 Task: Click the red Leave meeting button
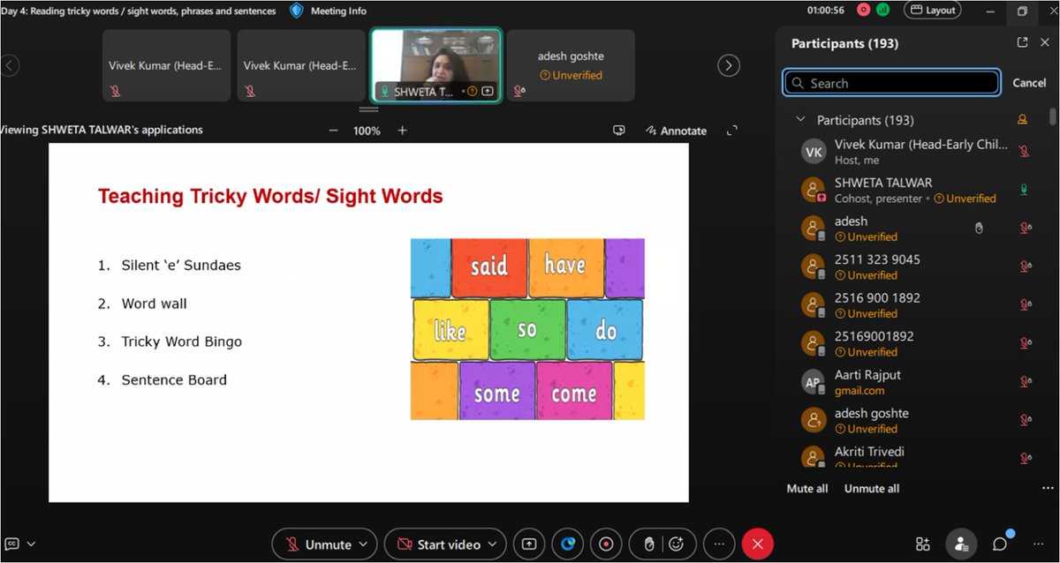click(757, 544)
